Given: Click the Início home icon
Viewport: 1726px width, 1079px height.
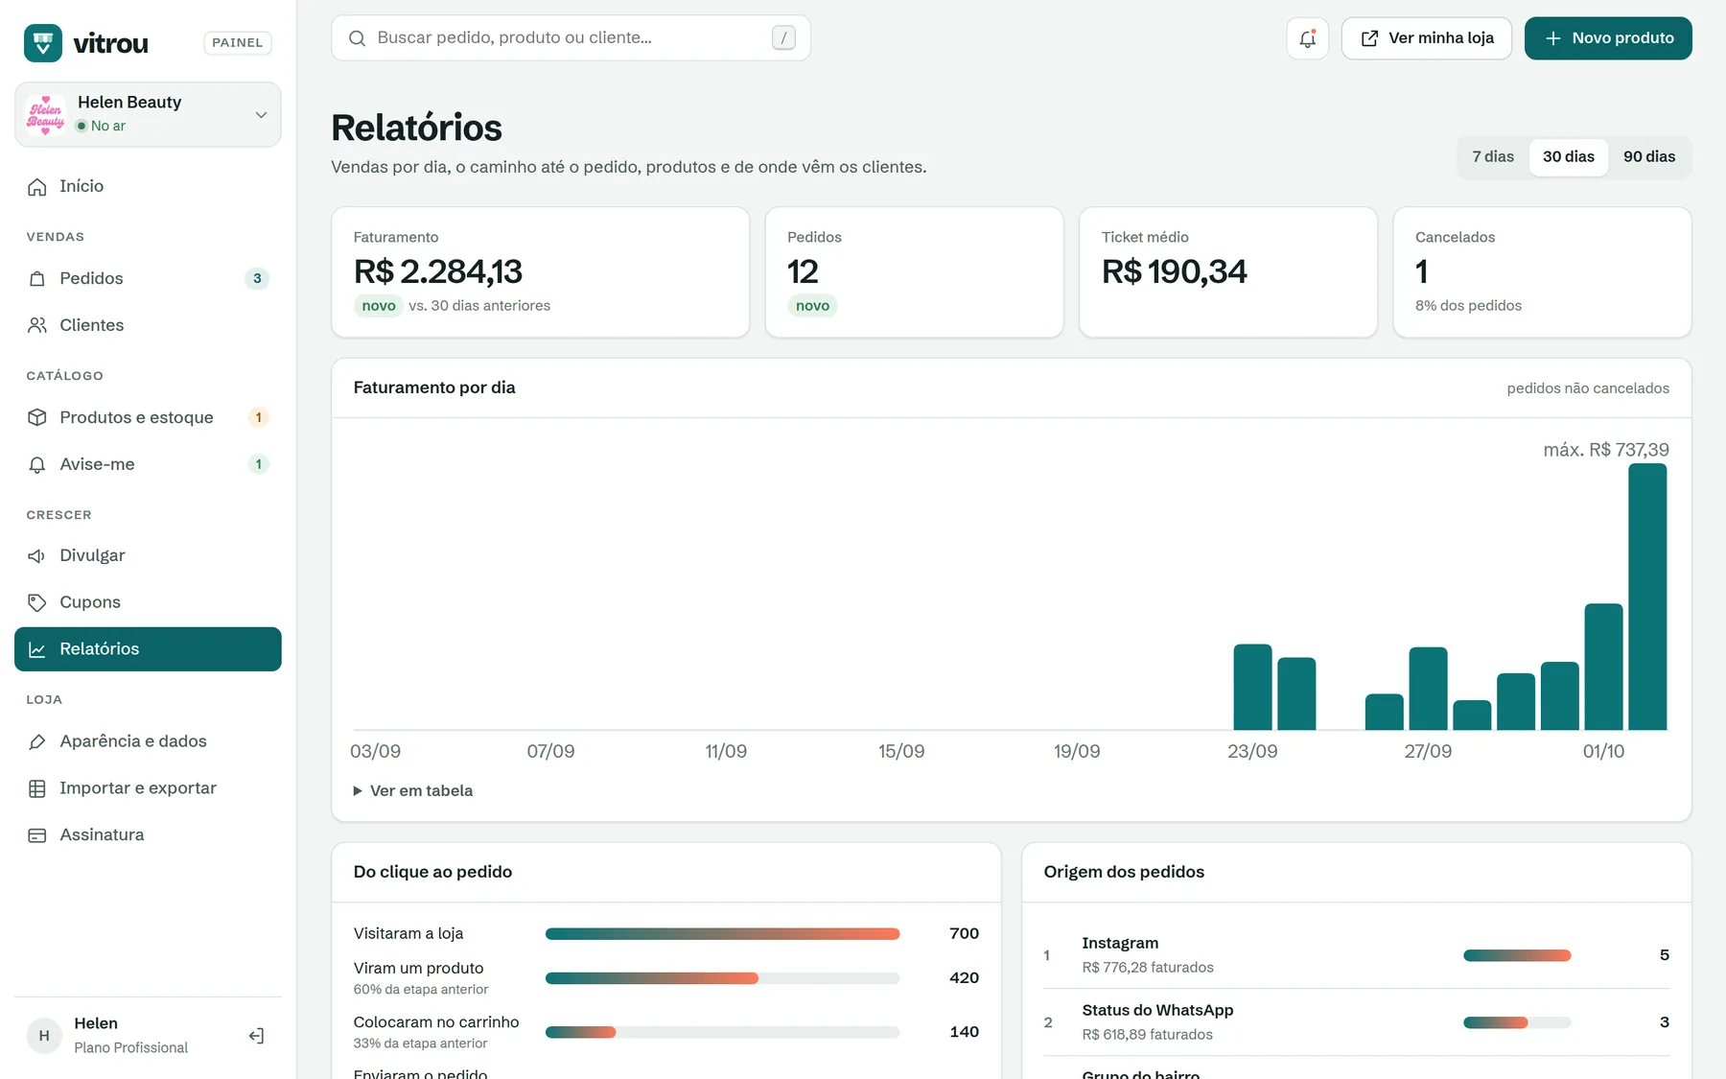Looking at the screenshot, I should (37, 187).
